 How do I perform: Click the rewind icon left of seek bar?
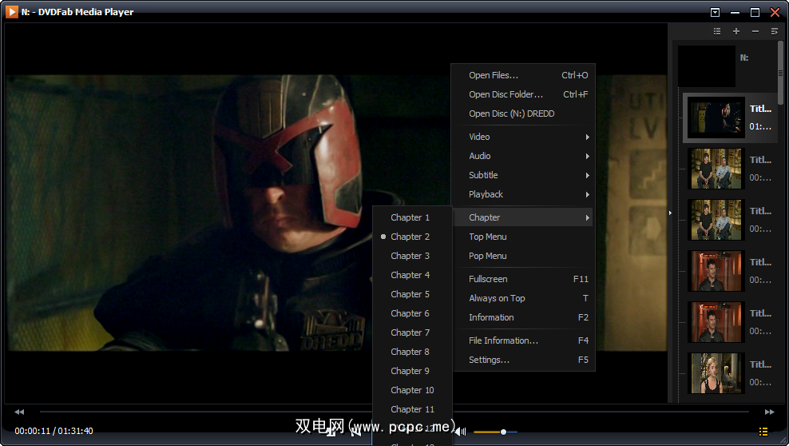tap(19, 412)
